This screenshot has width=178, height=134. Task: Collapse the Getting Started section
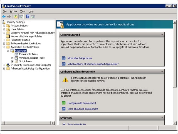[162, 35]
